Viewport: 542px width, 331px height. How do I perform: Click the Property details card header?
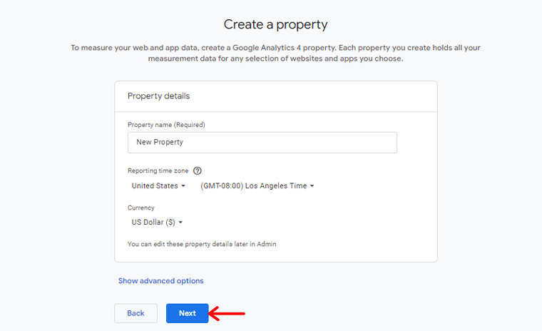(276, 96)
